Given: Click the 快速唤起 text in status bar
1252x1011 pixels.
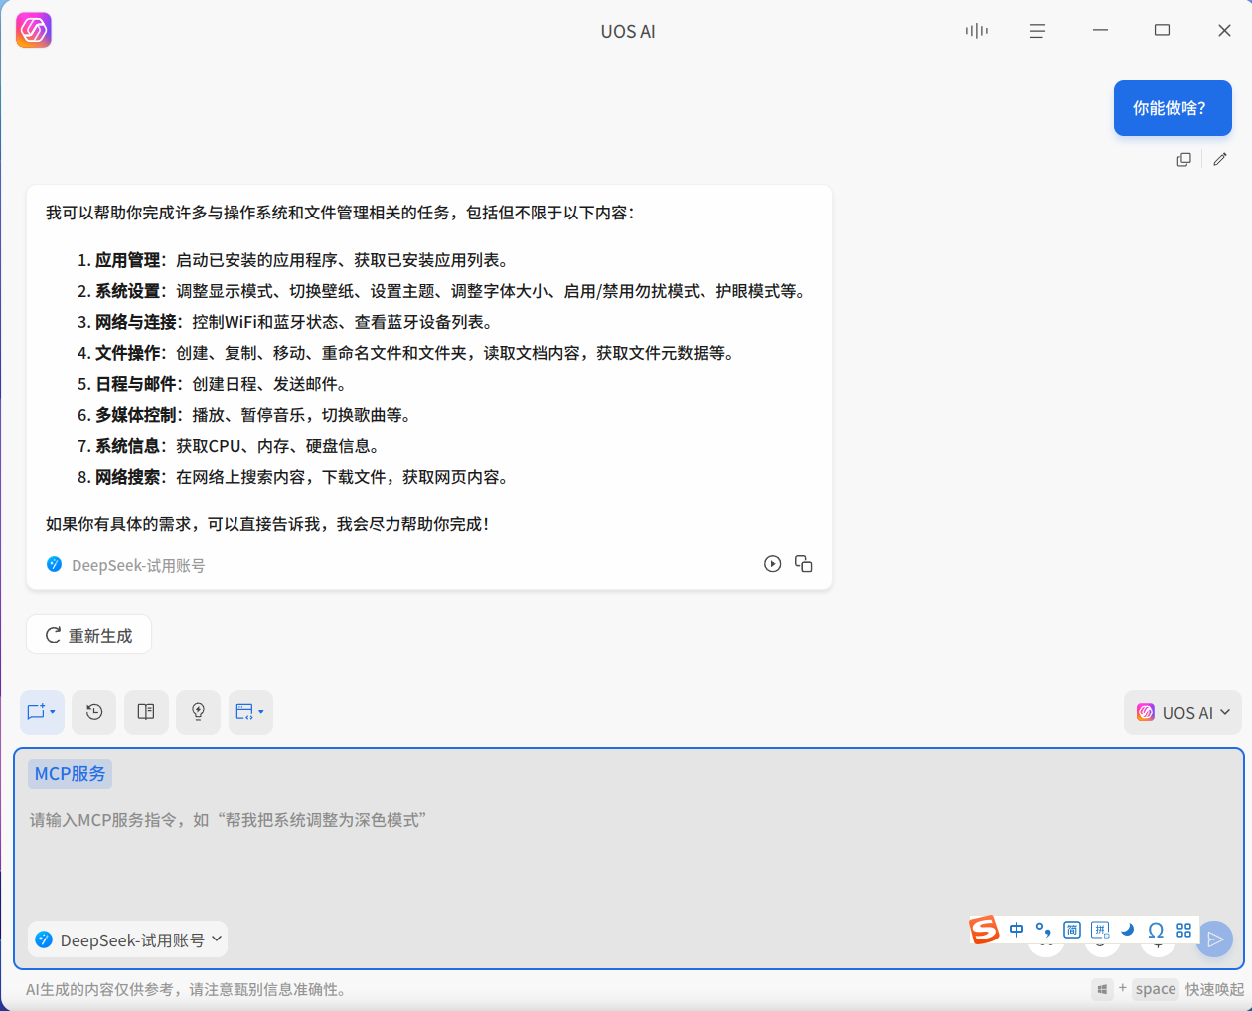Looking at the screenshot, I should point(1214,989).
